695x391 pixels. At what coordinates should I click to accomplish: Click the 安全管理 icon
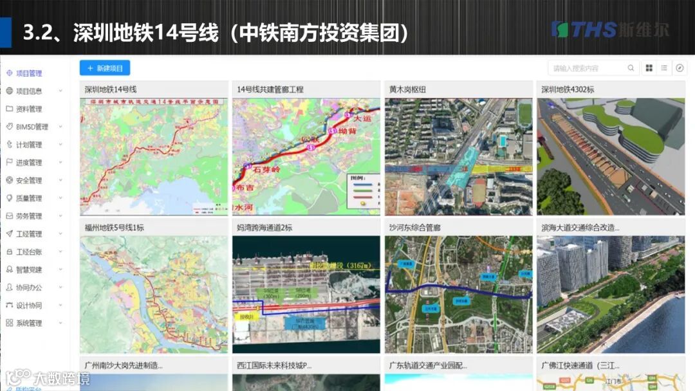(x=9, y=180)
